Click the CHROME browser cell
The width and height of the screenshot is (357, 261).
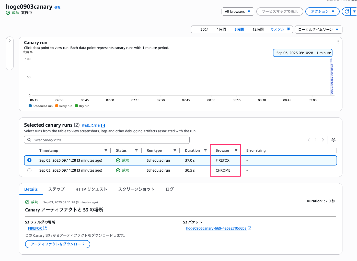[223, 170]
